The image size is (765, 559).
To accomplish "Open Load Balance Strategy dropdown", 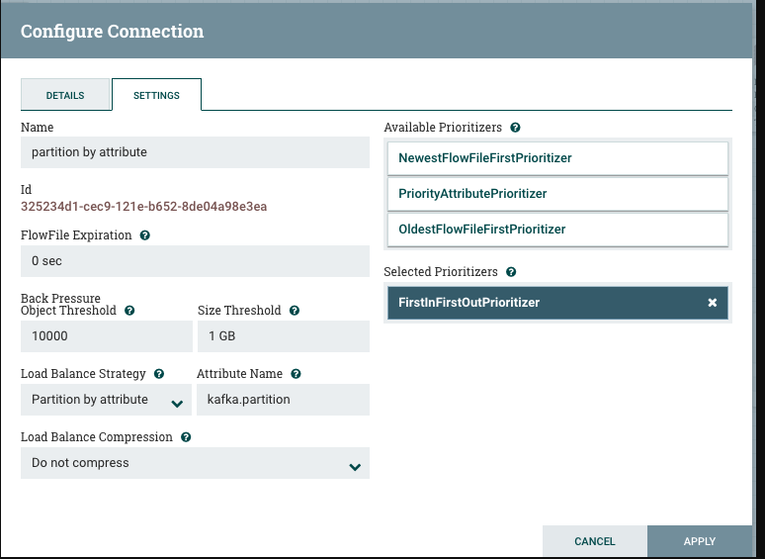I will tap(106, 400).
